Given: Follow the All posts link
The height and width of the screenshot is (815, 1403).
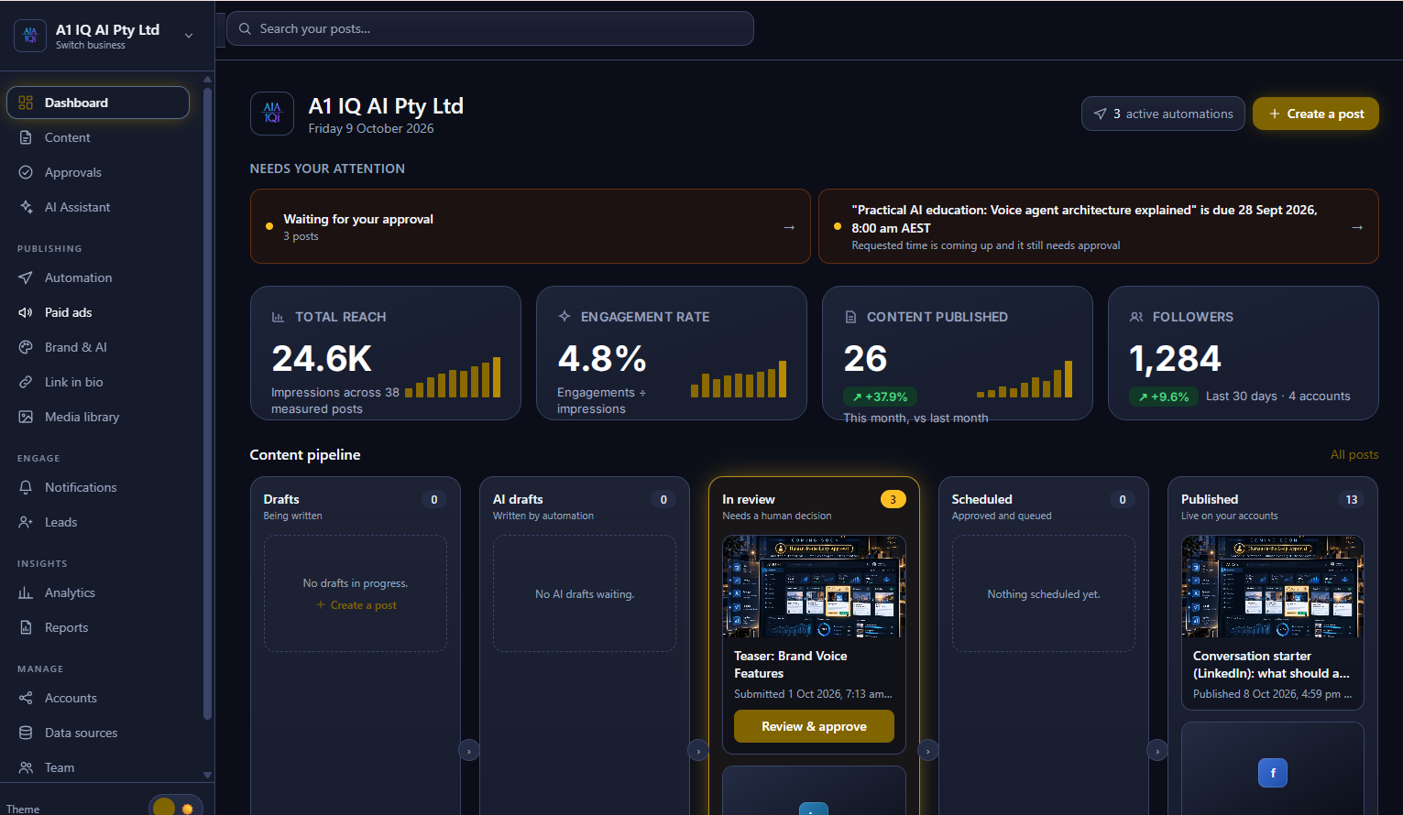Looking at the screenshot, I should [1354, 454].
